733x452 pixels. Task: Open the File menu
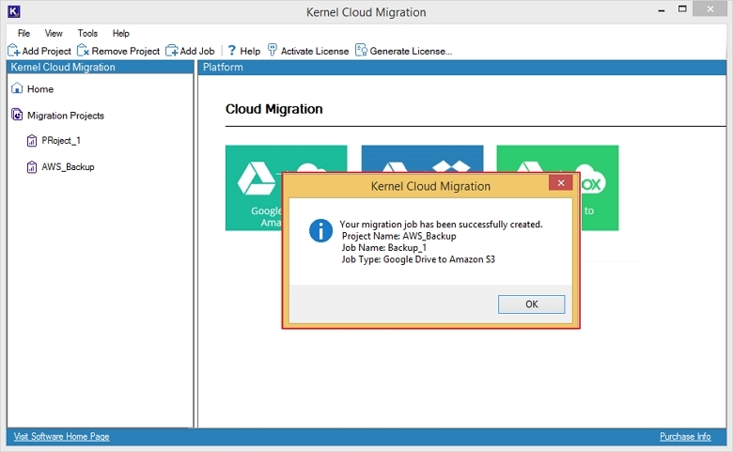(23, 33)
